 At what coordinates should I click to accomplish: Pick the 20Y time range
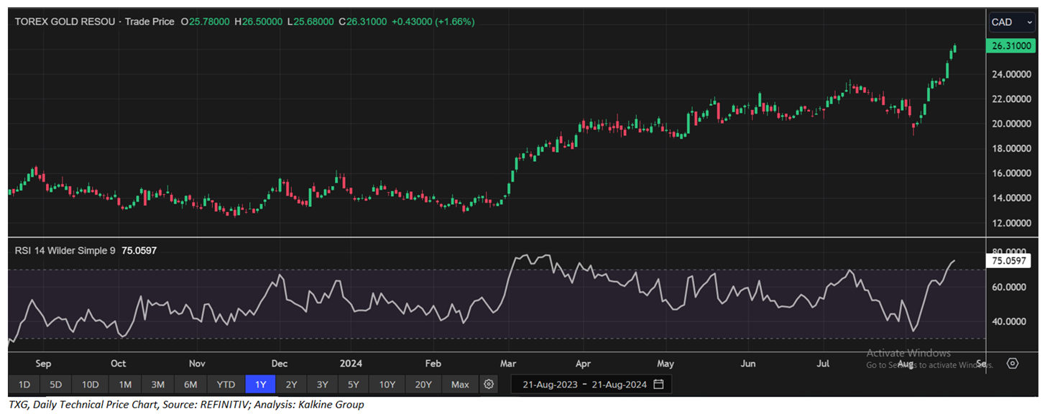coord(423,385)
